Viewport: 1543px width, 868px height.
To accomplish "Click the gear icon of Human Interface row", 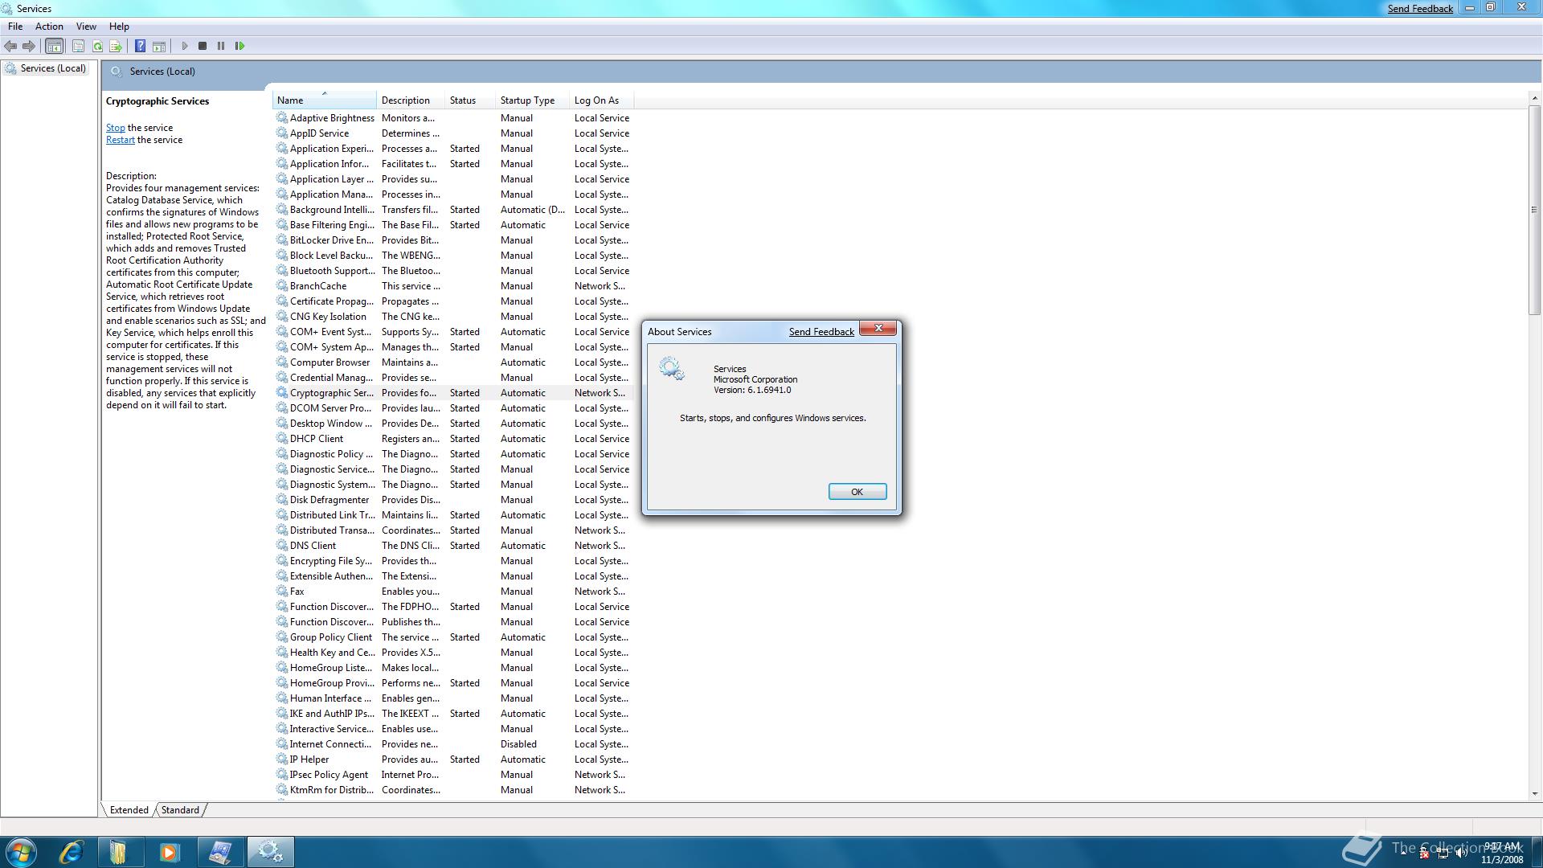I will (x=282, y=698).
